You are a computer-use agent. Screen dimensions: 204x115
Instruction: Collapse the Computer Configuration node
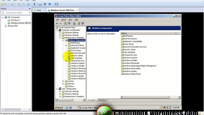pos(57,30)
